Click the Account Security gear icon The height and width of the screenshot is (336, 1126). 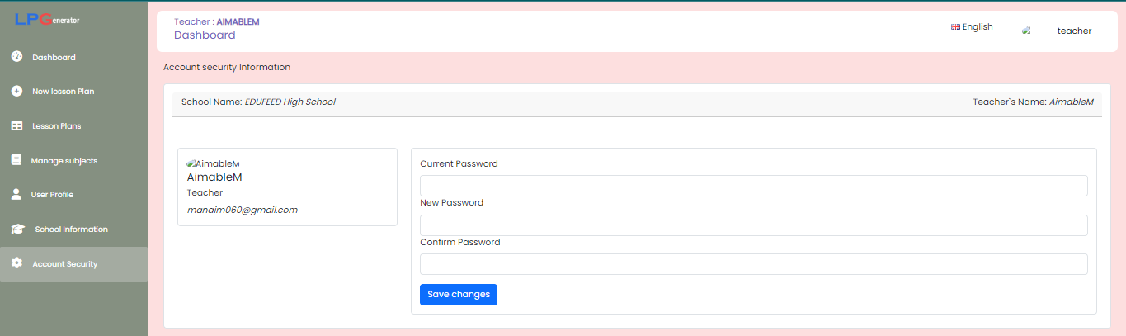coord(16,263)
